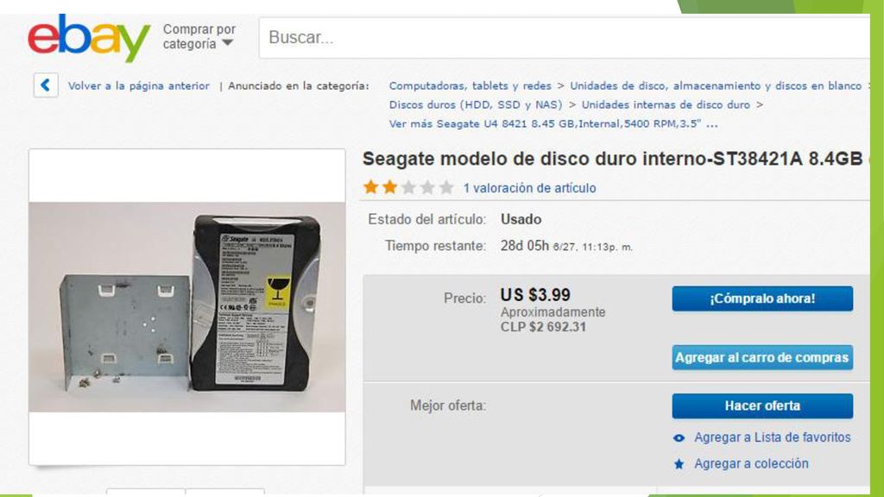Click the ¡Cómpralo ahora! button
Screen dimensions: 884x497
click(762, 299)
